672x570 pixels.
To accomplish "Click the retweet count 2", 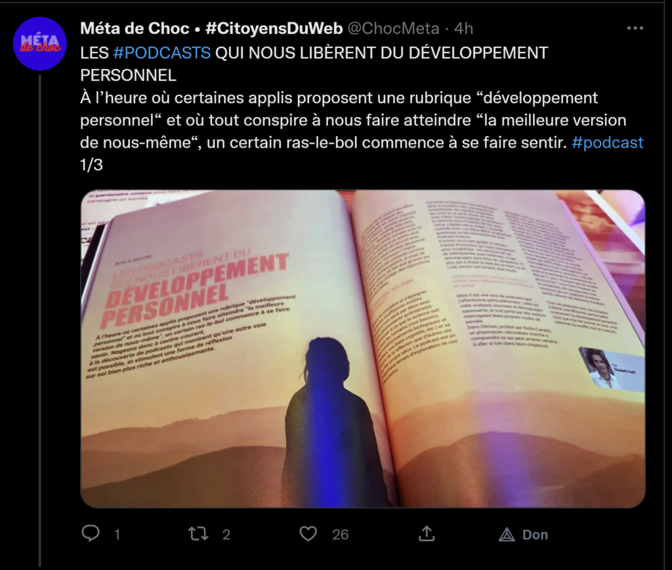I will pos(226,535).
